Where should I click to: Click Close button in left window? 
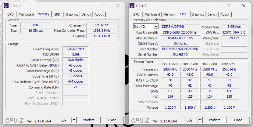pos(112,120)
